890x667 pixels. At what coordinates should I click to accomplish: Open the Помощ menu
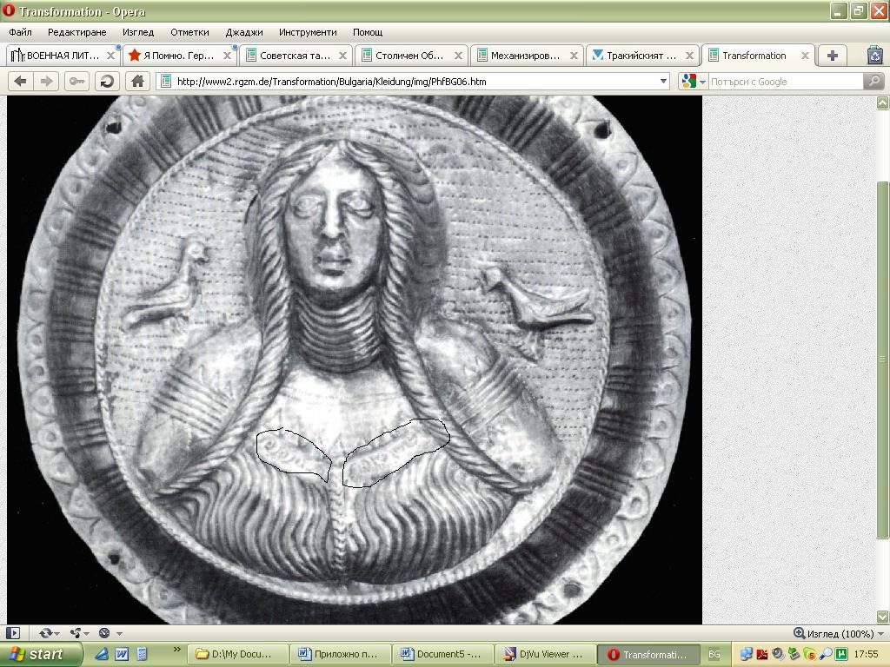(368, 32)
